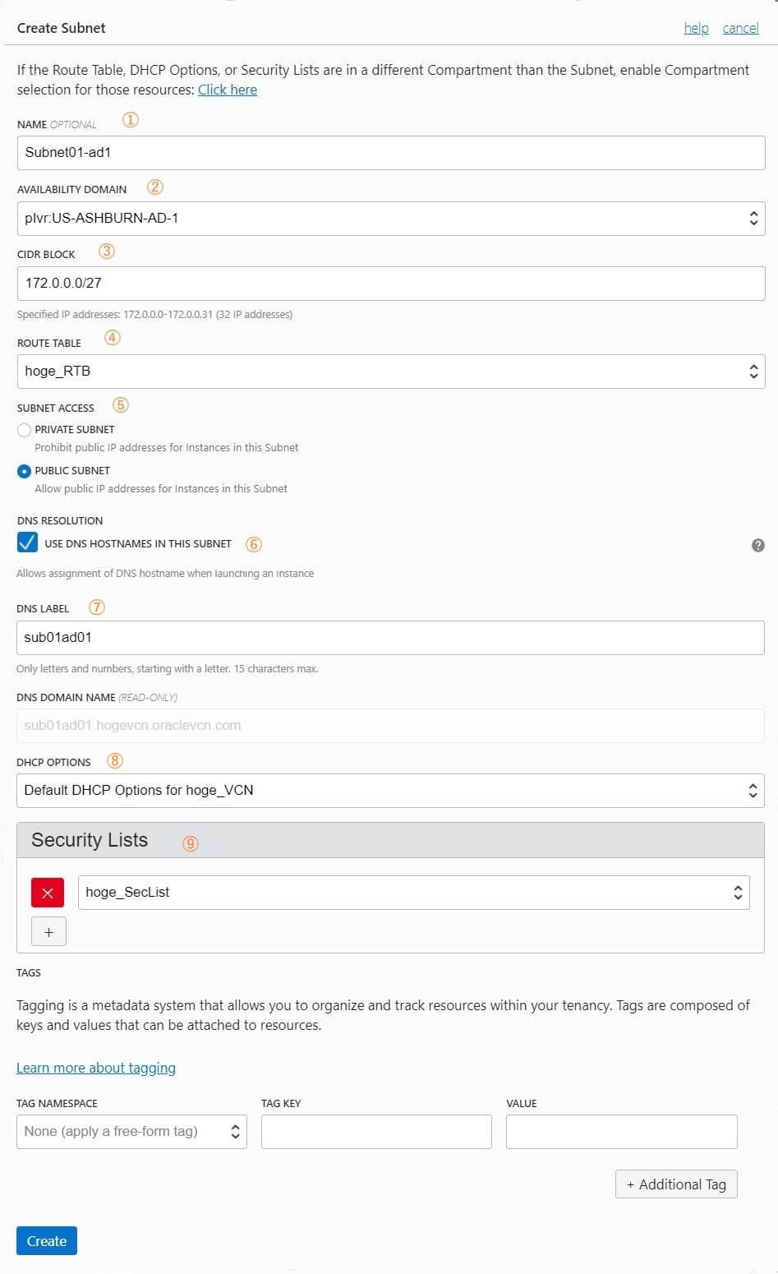
Task: Add another security list with plus button
Action: click(48, 931)
